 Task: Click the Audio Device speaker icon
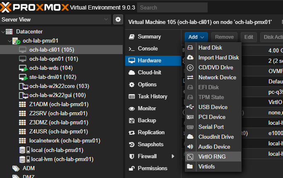[190, 147]
